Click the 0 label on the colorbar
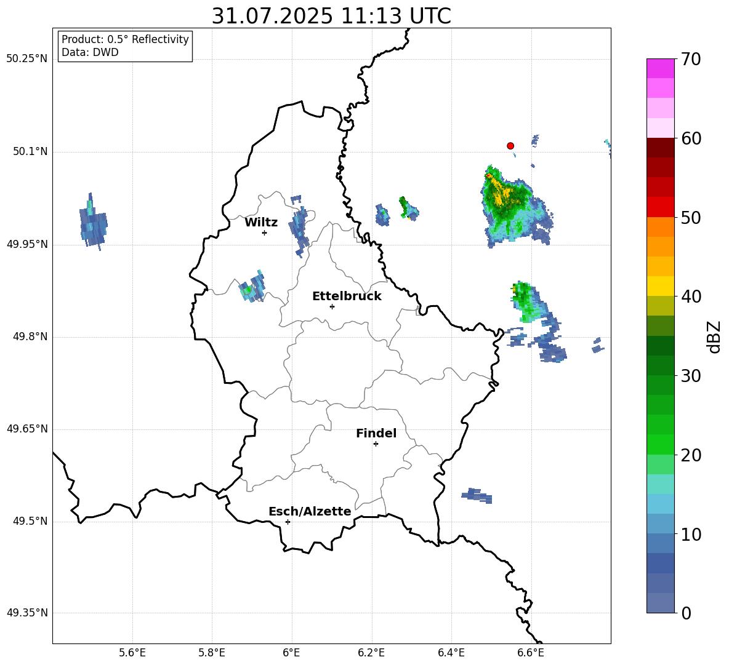 686,613
